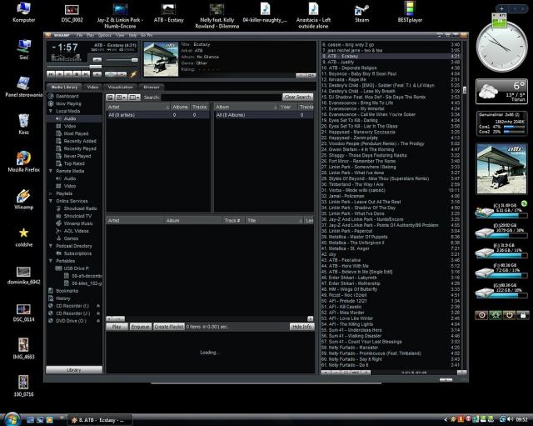Toggle shuffle button in Winamp main window
Screen dimensions: 533x426
pos(111,74)
